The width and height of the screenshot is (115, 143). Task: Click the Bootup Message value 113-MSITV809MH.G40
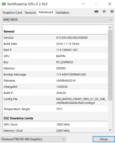71,74
